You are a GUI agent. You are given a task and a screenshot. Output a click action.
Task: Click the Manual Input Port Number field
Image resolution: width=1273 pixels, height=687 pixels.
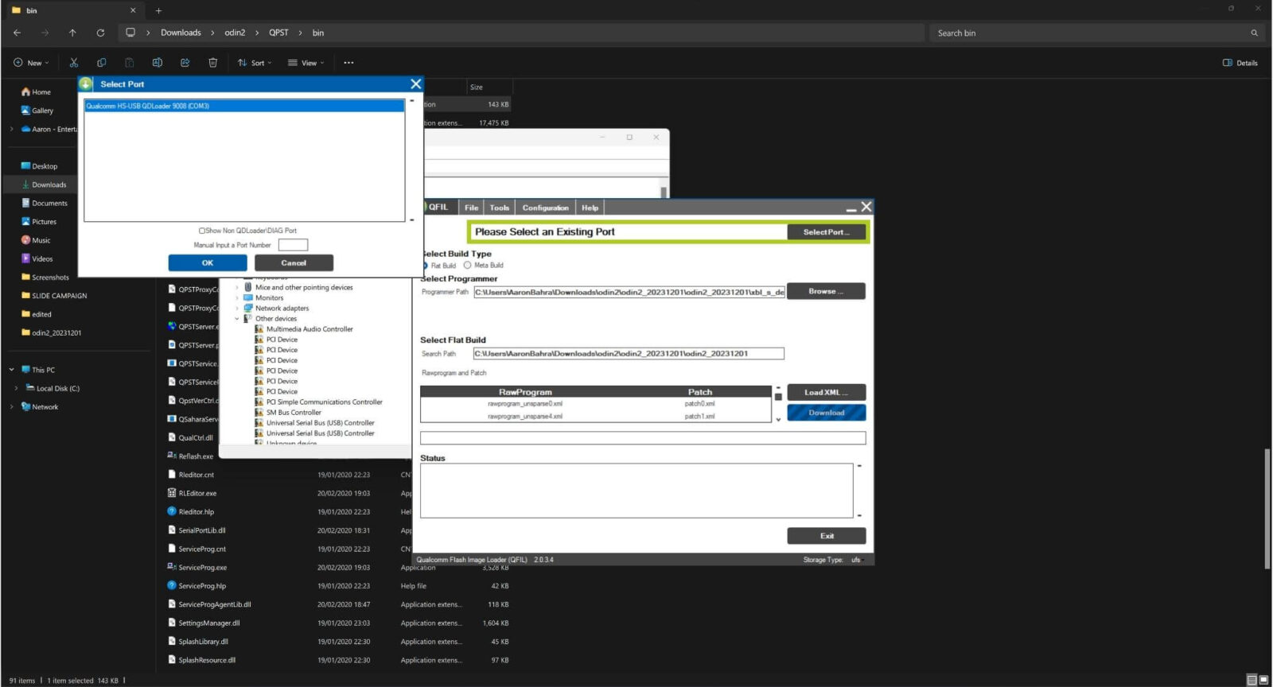pos(293,245)
